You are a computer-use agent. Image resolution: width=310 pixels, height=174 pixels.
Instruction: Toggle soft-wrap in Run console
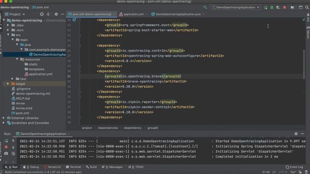13,154
